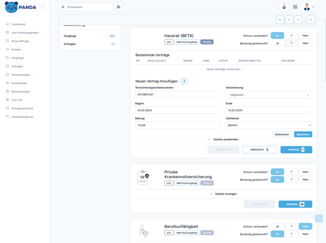The image size is (326, 243).
Task: Click the Speichern button
Action: [x=303, y=134]
